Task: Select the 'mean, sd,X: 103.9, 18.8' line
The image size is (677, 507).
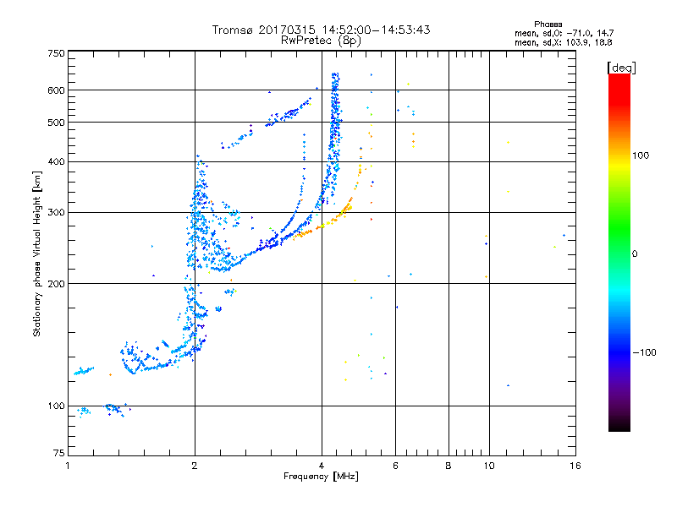Action: pyautogui.click(x=563, y=42)
